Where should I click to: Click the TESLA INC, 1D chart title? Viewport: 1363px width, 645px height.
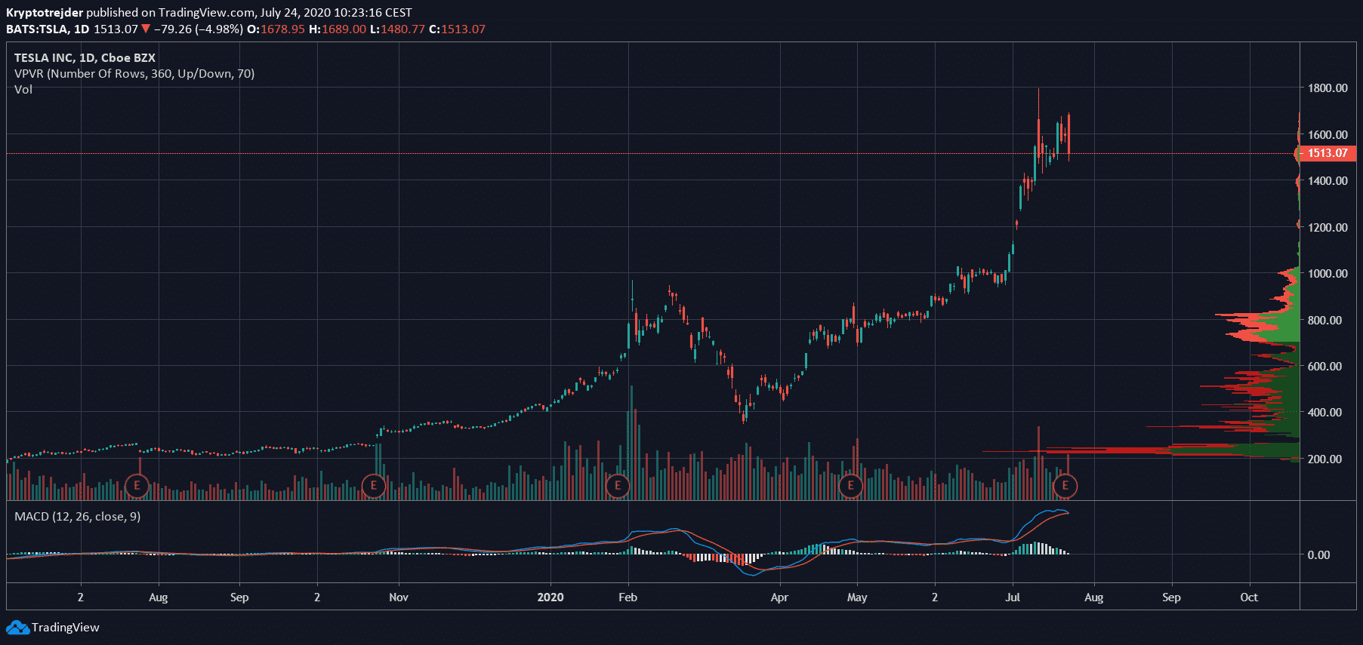click(x=85, y=58)
